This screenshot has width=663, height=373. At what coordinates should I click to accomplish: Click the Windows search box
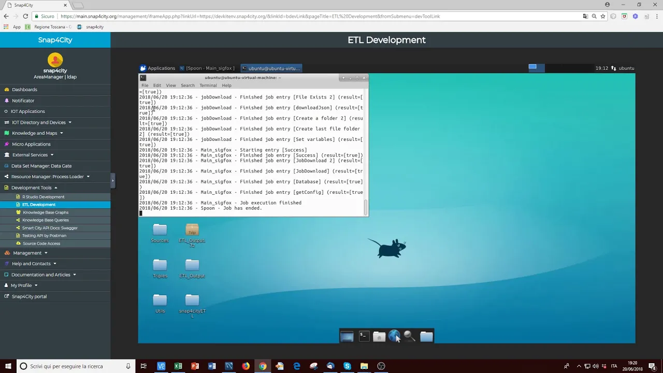[x=76, y=366]
